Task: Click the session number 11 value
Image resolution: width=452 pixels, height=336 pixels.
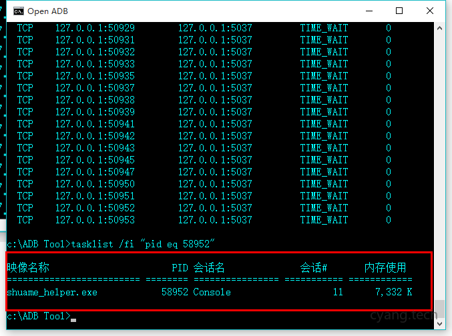Action: [x=337, y=292]
